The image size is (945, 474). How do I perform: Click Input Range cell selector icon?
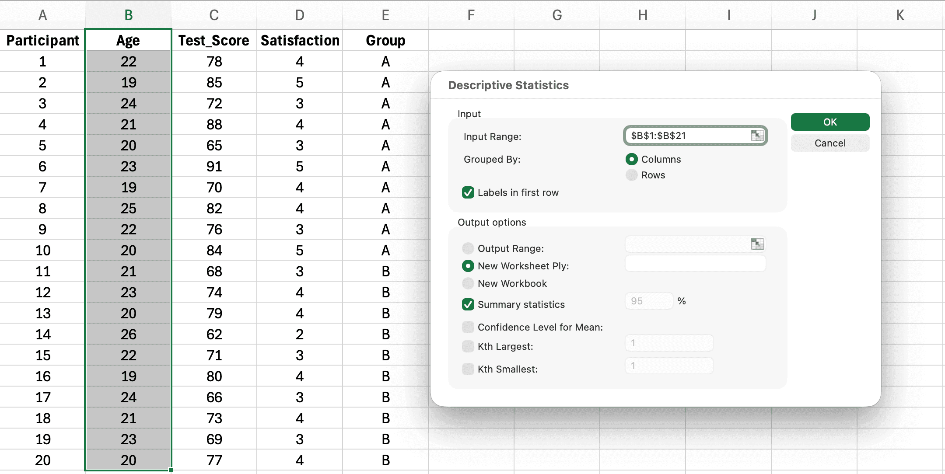pyautogui.click(x=757, y=136)
